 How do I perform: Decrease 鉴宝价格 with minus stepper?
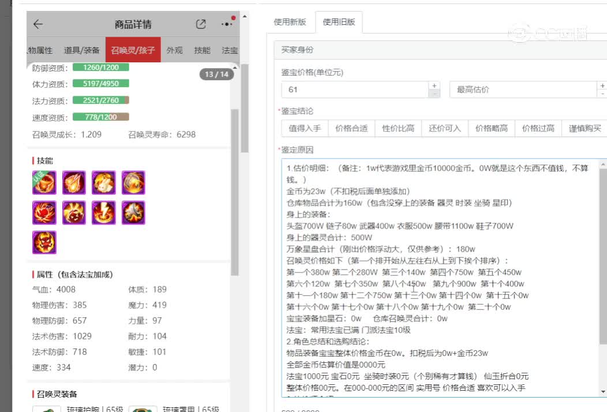pos(434,93)
